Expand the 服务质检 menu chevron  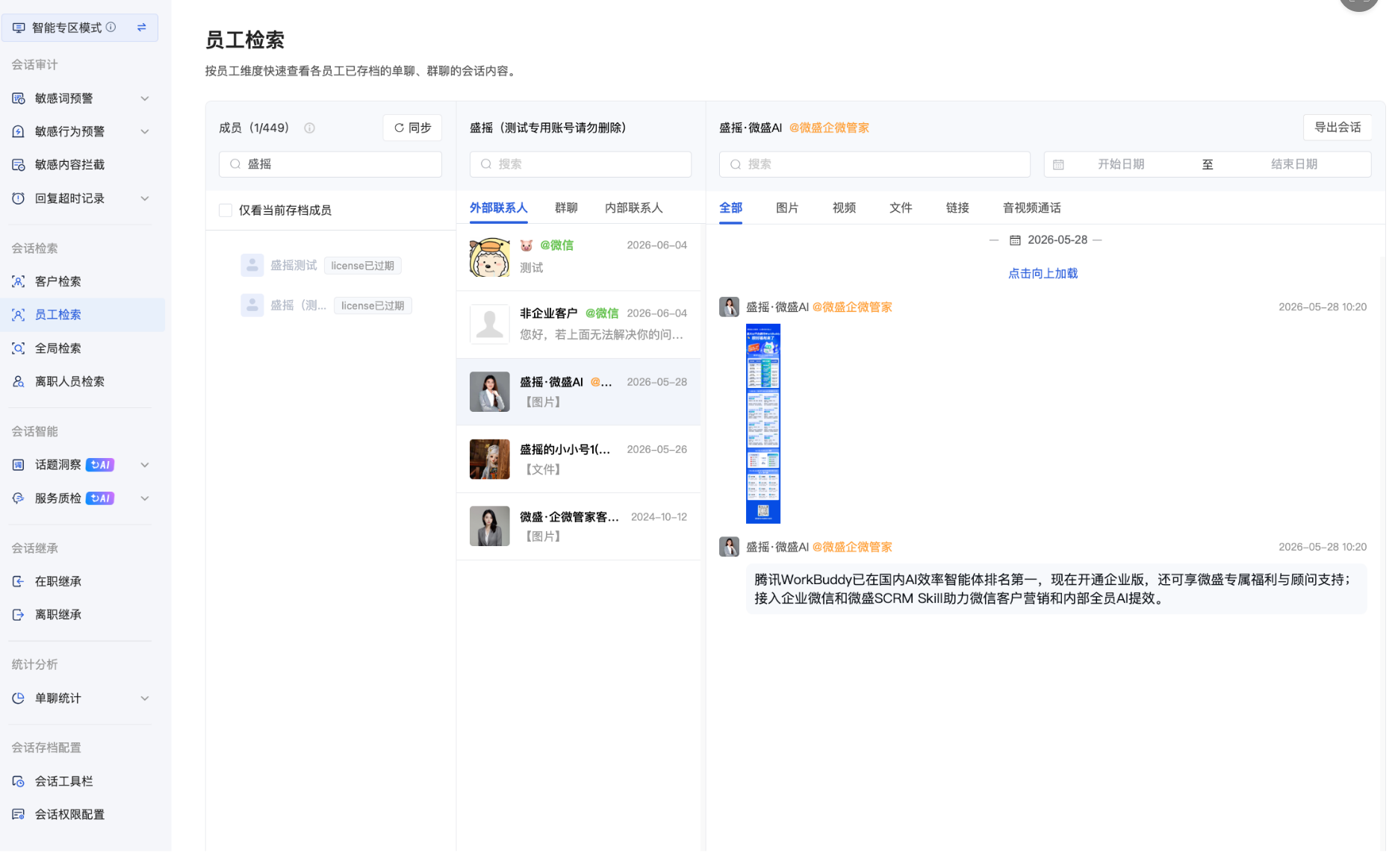point(145,498)
